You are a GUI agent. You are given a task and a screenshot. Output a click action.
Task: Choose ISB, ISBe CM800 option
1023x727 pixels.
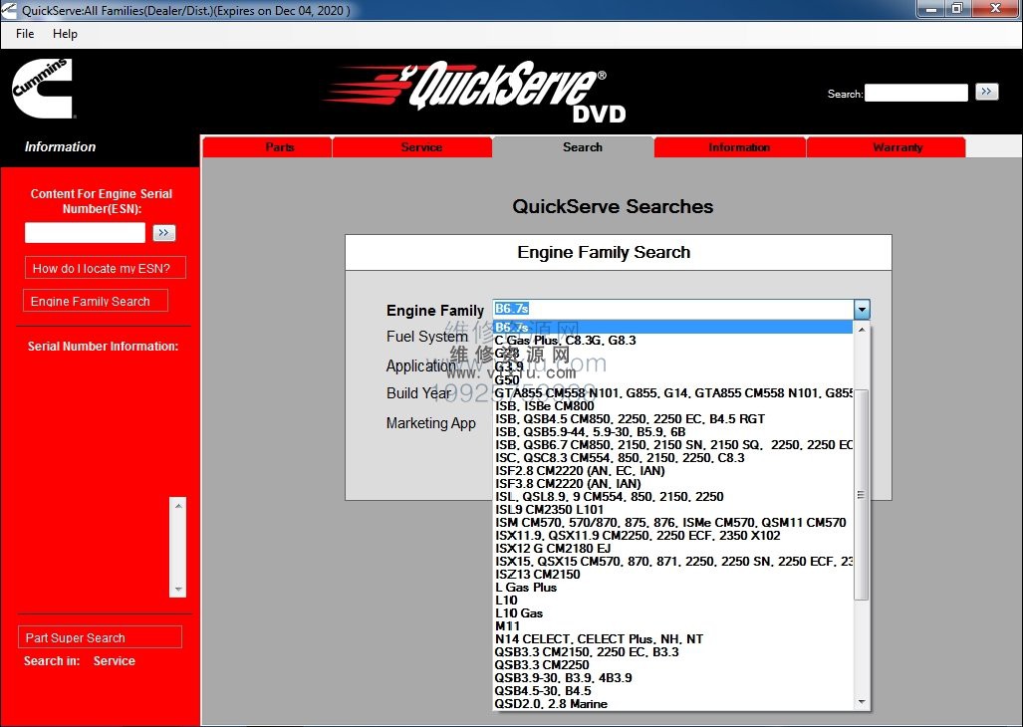672,405
